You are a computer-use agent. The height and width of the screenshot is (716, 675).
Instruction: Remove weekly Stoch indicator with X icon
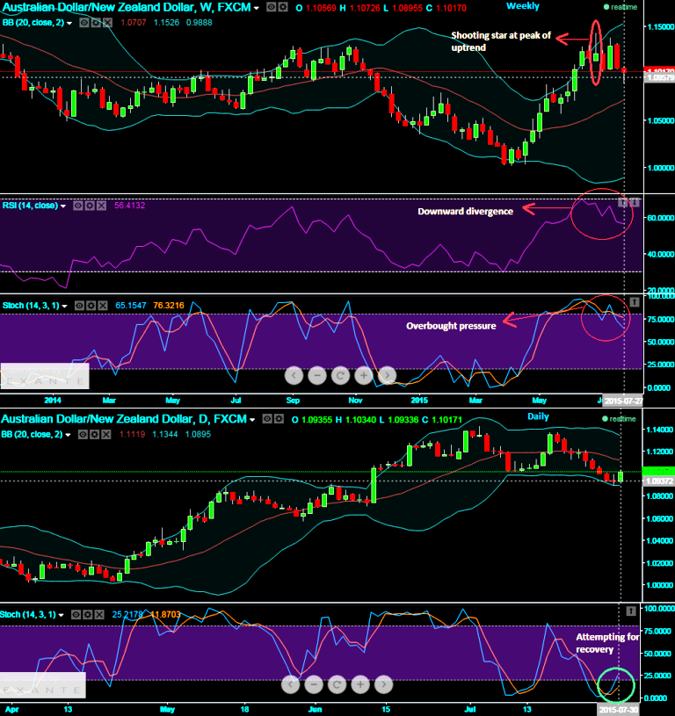pyautogui.click(x=103, y=306)
